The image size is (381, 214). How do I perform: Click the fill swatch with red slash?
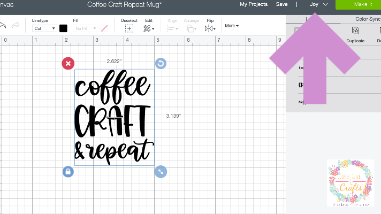tap(104, 28)
